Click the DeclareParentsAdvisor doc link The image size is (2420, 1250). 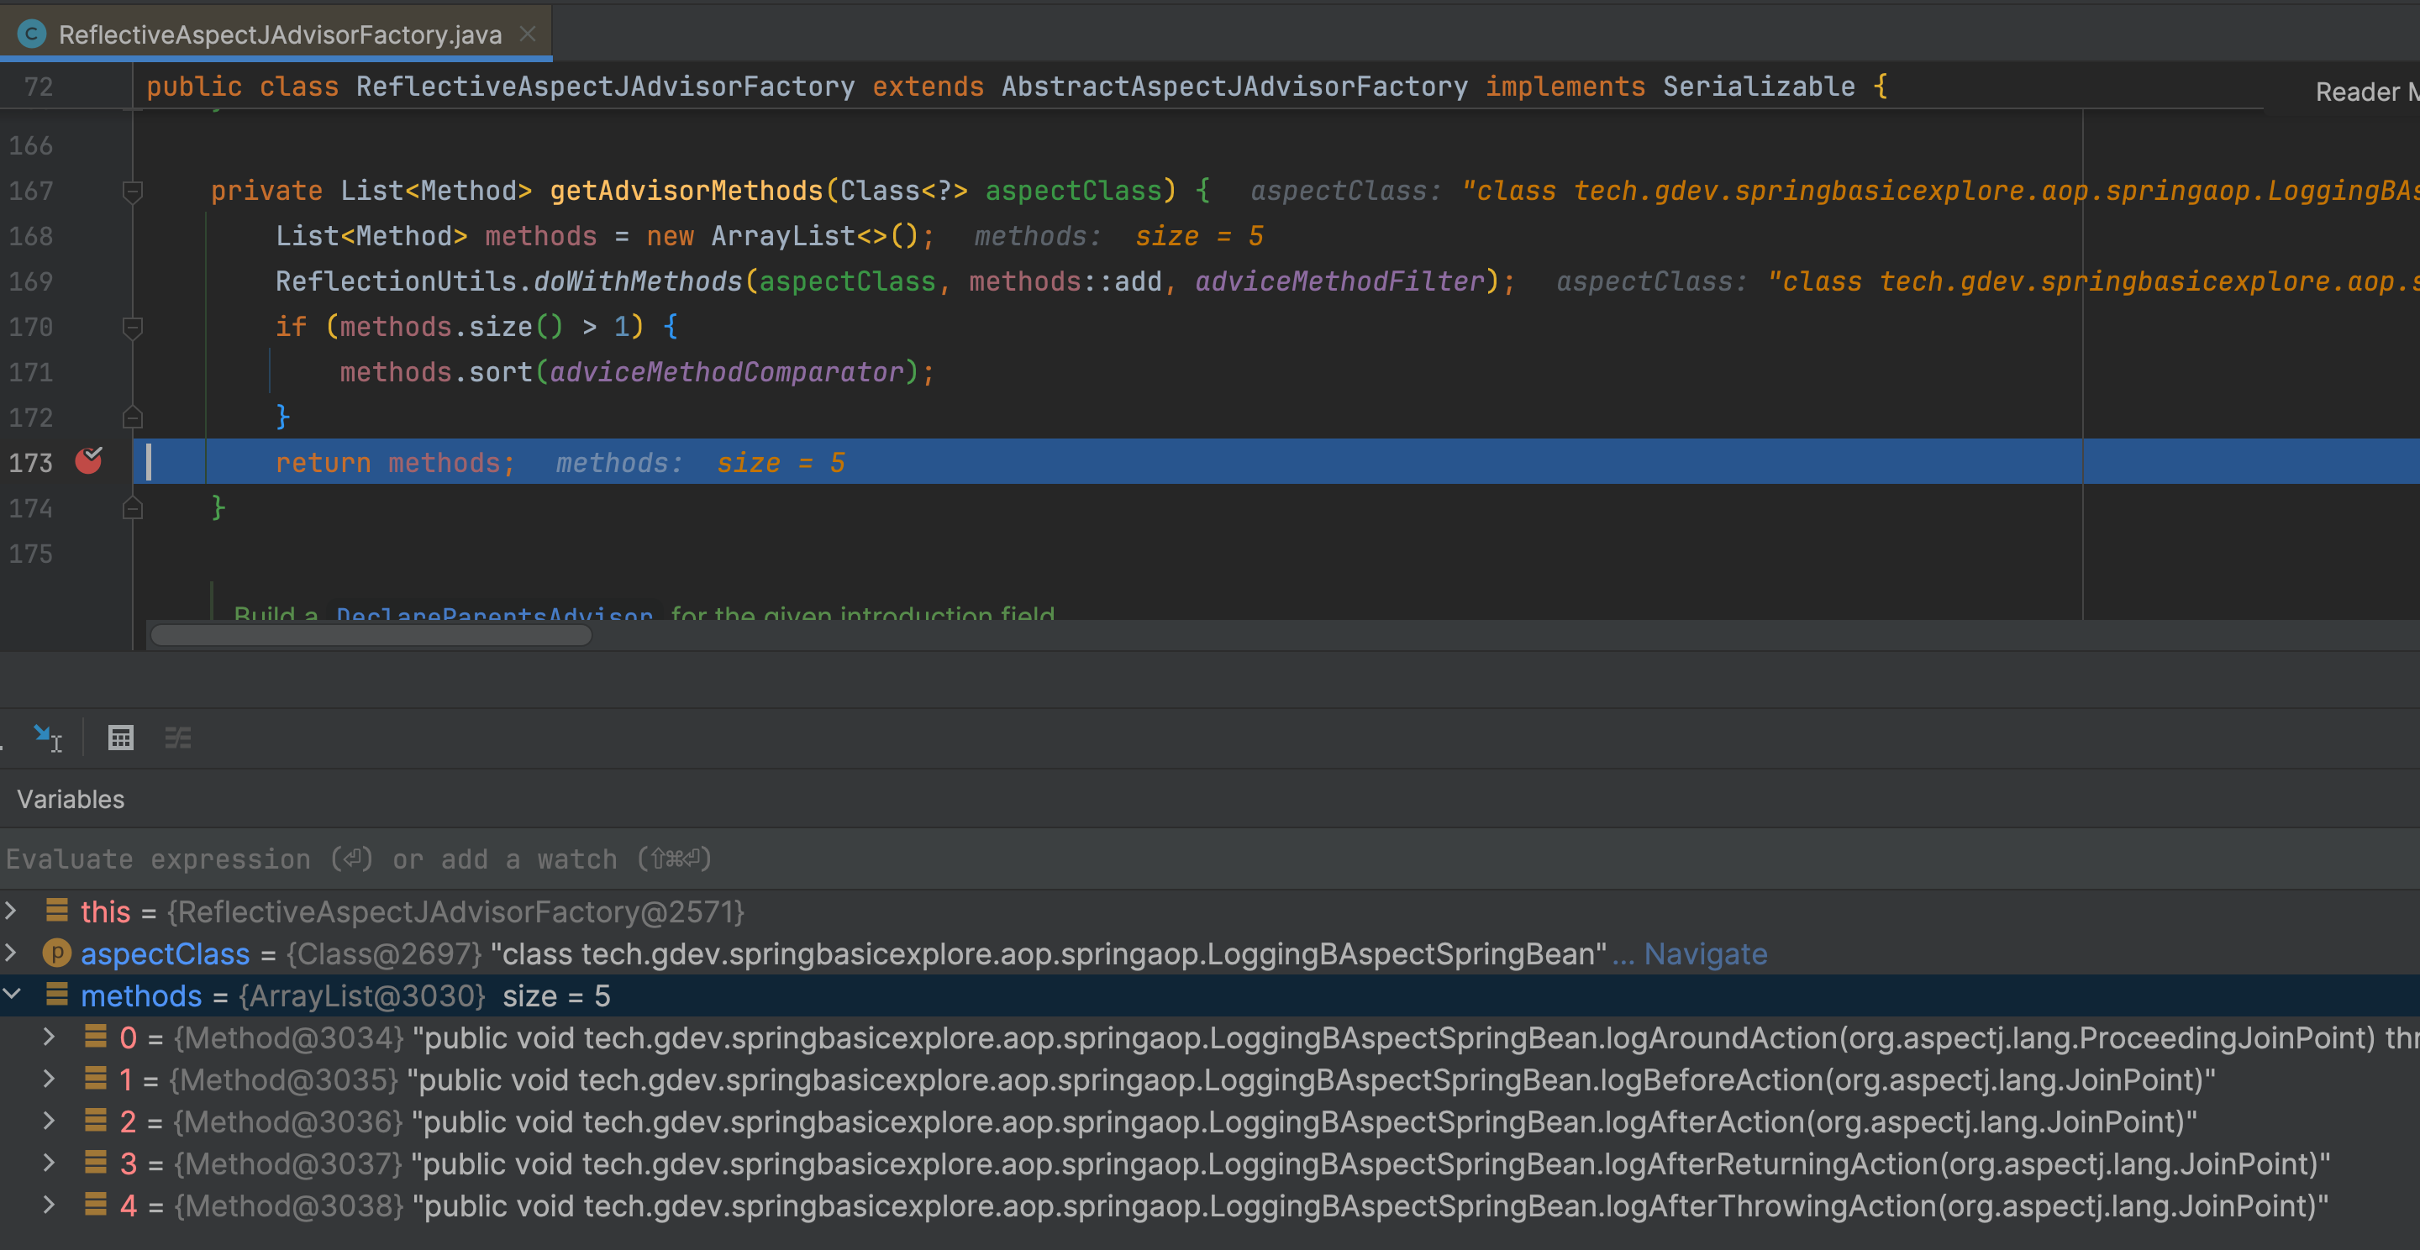coord(494,612)
